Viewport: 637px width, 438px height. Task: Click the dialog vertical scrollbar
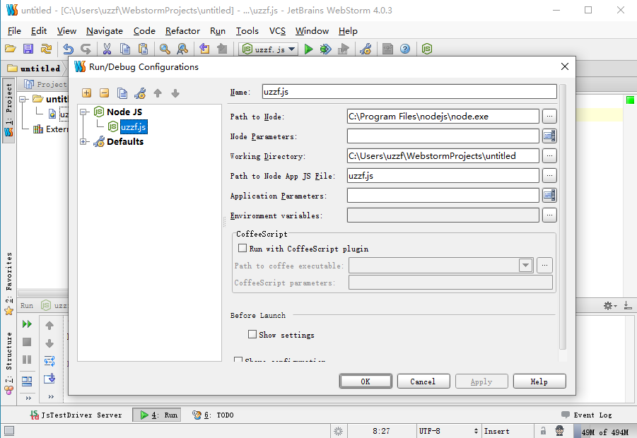562,217
